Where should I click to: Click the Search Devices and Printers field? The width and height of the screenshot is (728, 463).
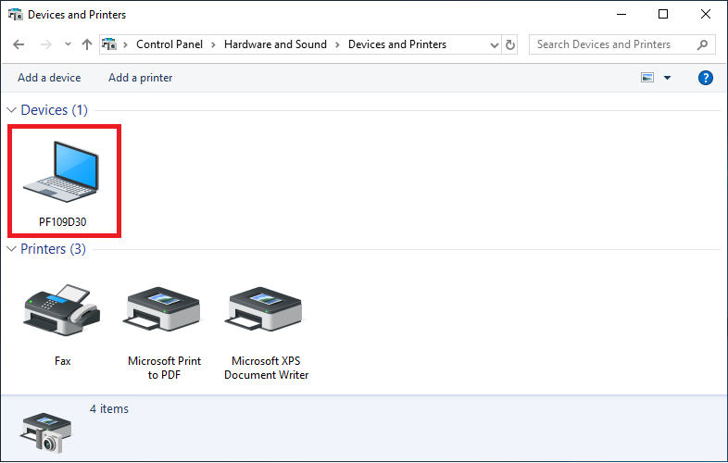[x=611, y=44]
